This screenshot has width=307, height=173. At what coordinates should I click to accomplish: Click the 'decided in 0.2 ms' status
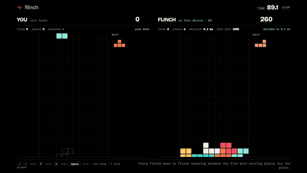(x=277, y=29)
